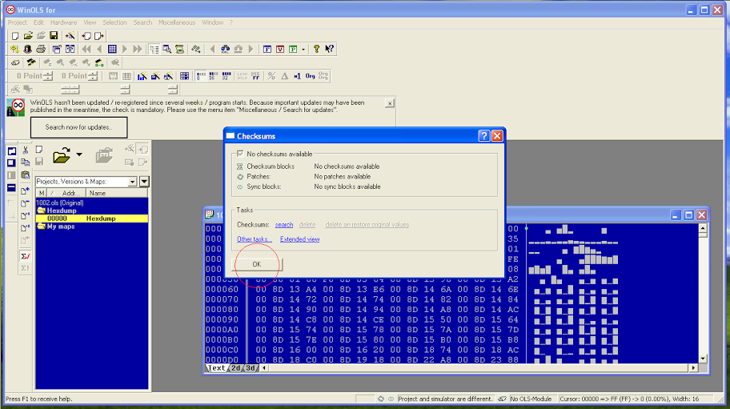The width and height of the screenshot is (730, 409).
Task: Click the Checksums dialog help question button
Action: coord(483,136)
